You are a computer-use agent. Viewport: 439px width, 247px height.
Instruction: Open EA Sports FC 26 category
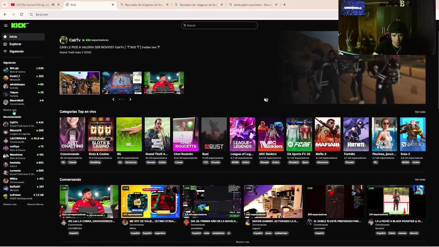(x=299, y=134)
